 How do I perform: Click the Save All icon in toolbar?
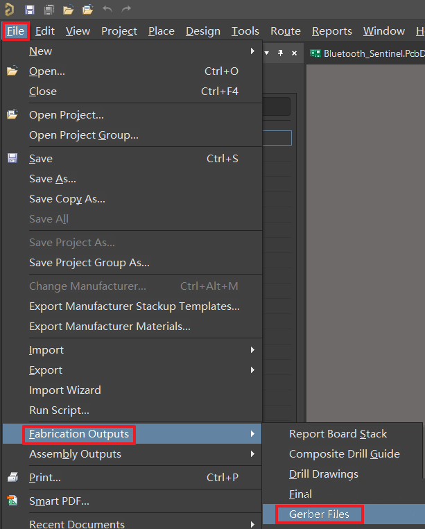point(49,10)
